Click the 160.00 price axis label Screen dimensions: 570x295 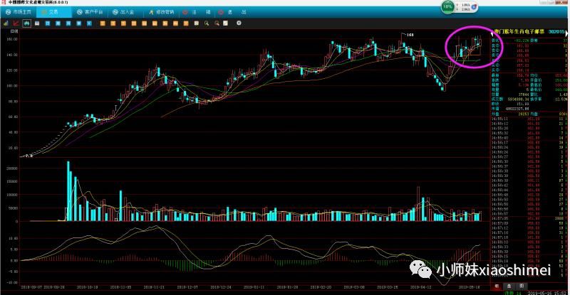(12, 39)
